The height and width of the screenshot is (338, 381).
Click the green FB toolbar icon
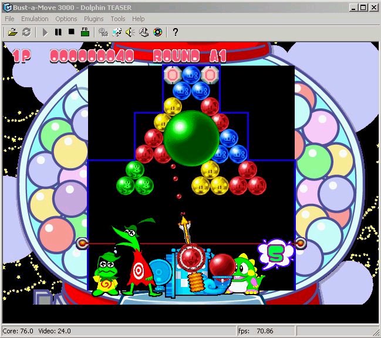pyautogui.click(x=85, y=32)
